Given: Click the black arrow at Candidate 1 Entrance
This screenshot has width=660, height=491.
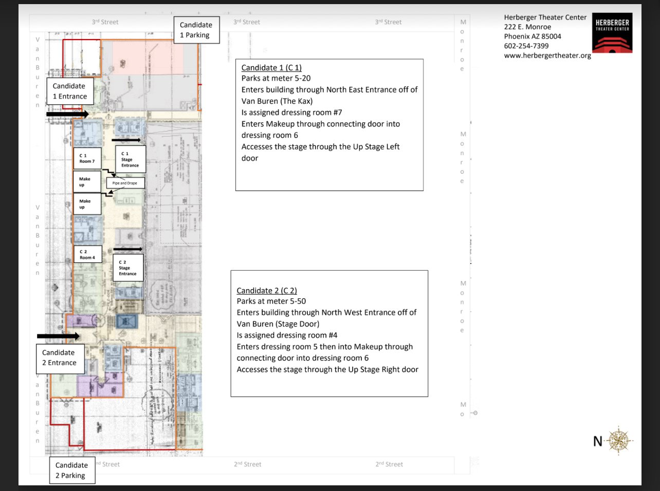Looking at the screenshot, I should click(67, 114).
